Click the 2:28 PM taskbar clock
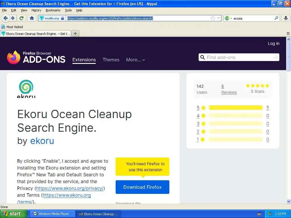The height and width of the screenshot is (218, 291). tap(280, 214)
